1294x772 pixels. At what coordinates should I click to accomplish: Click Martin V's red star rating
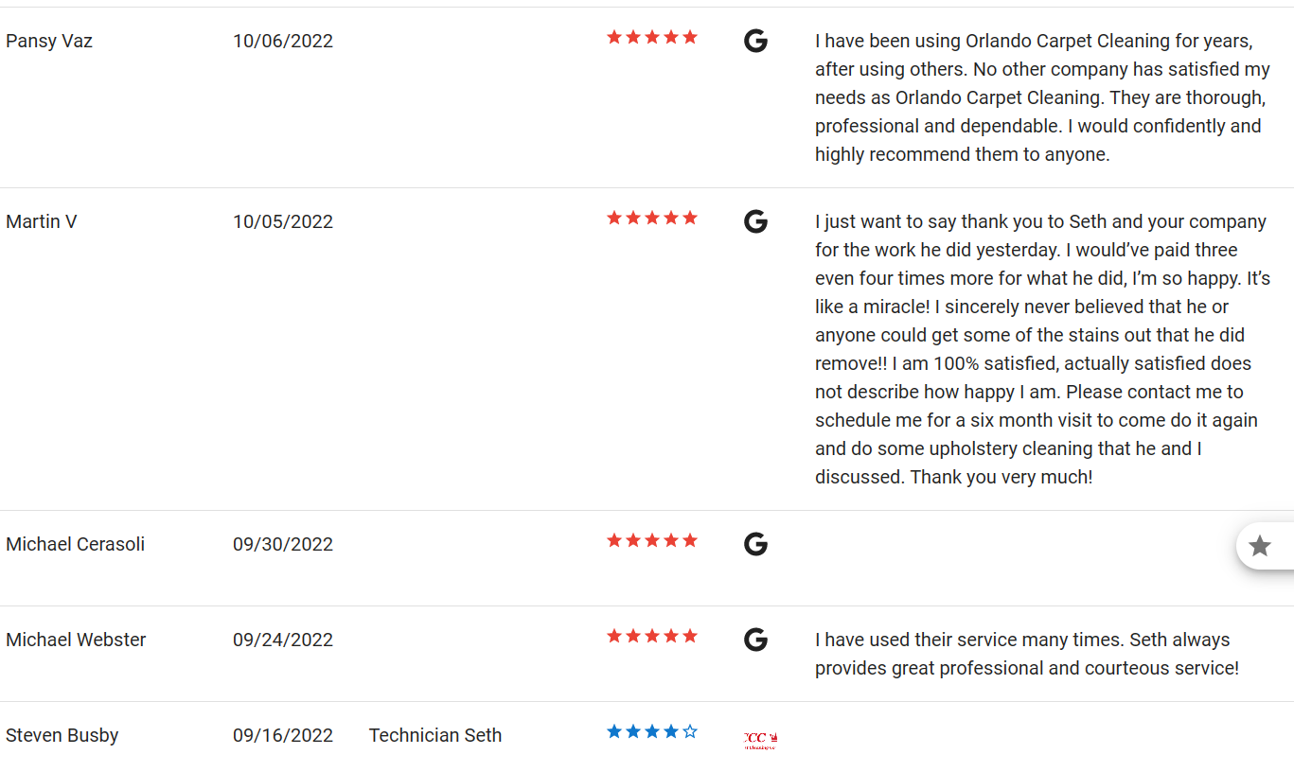[x=652, y=218]
